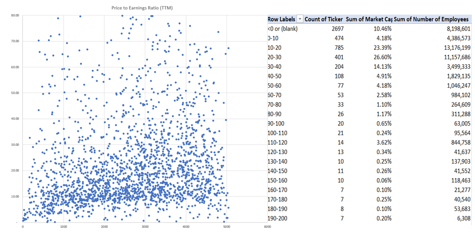Click the employees cell 13,176,199
This screenshot has width=475, height=237.
[x=456, y=47]
